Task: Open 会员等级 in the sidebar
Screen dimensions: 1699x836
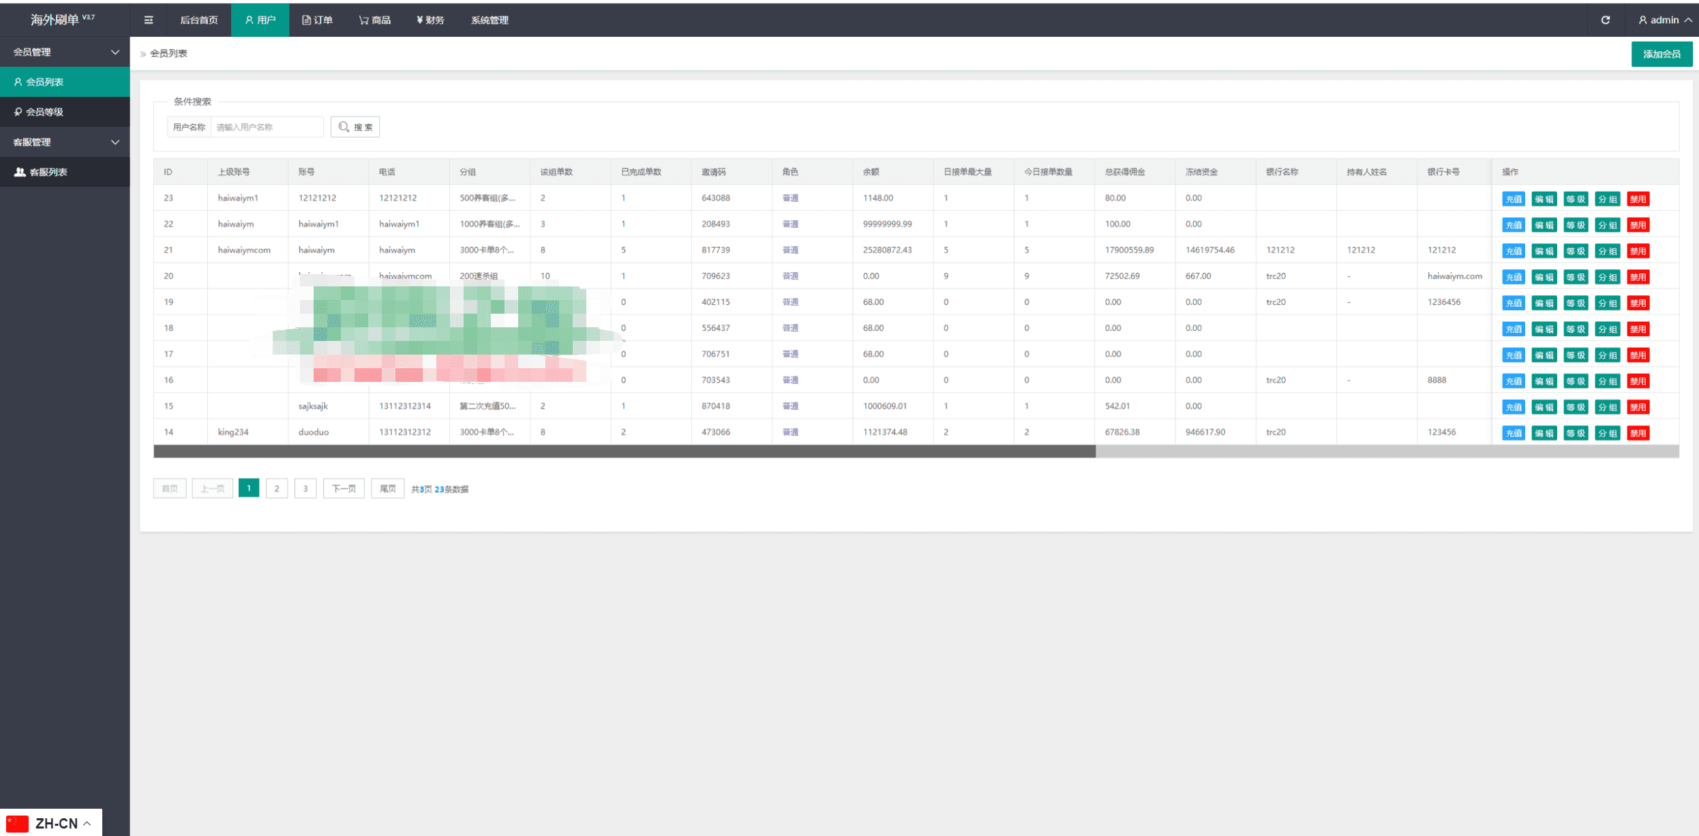Action: tap(45, 112)
